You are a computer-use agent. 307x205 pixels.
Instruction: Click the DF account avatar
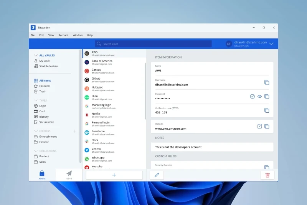pos(229,44)
